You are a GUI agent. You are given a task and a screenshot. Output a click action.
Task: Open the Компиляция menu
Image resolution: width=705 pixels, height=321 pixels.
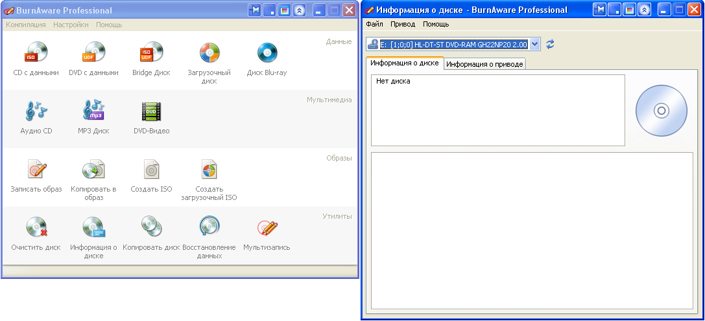point(26,25)
